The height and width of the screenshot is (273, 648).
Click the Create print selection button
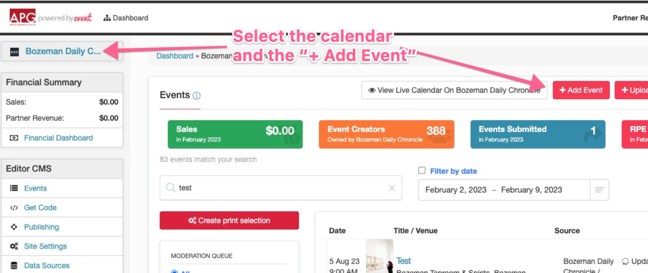pyautogui.click(x=229, y=220)
